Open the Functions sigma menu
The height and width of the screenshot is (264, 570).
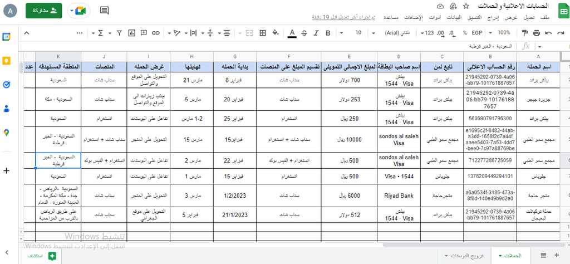click(101, 33)
